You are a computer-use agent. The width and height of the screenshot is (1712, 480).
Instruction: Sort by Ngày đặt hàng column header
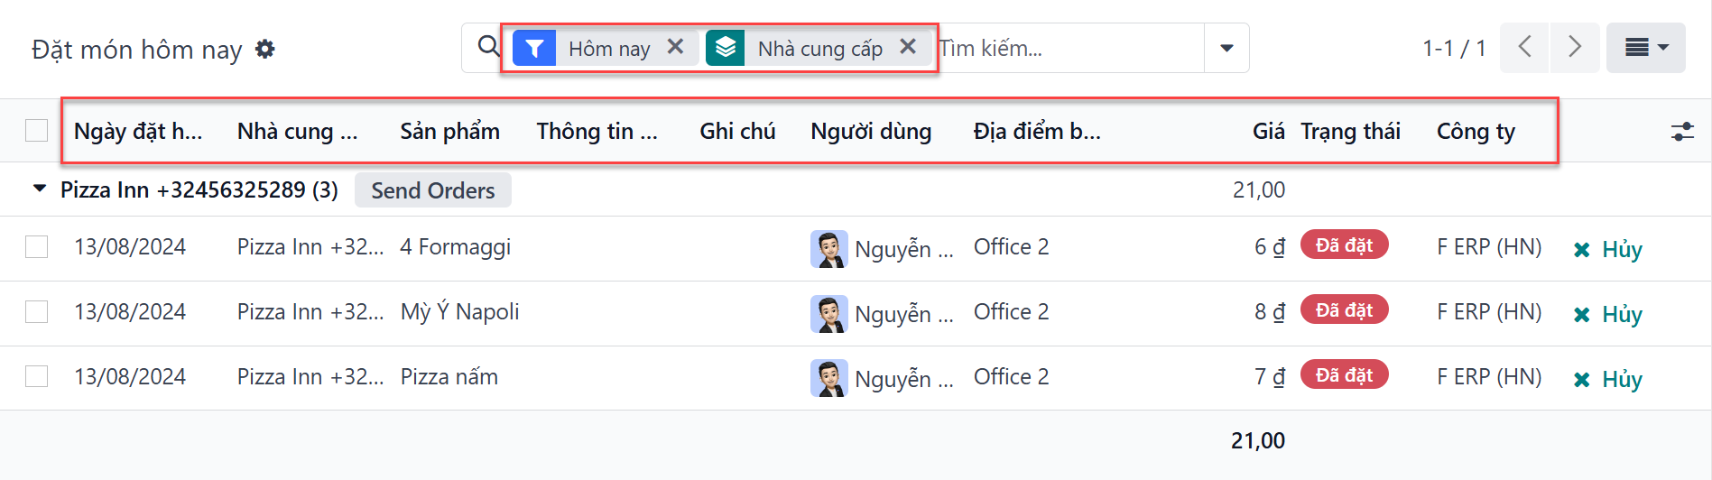tap(138, 132)
